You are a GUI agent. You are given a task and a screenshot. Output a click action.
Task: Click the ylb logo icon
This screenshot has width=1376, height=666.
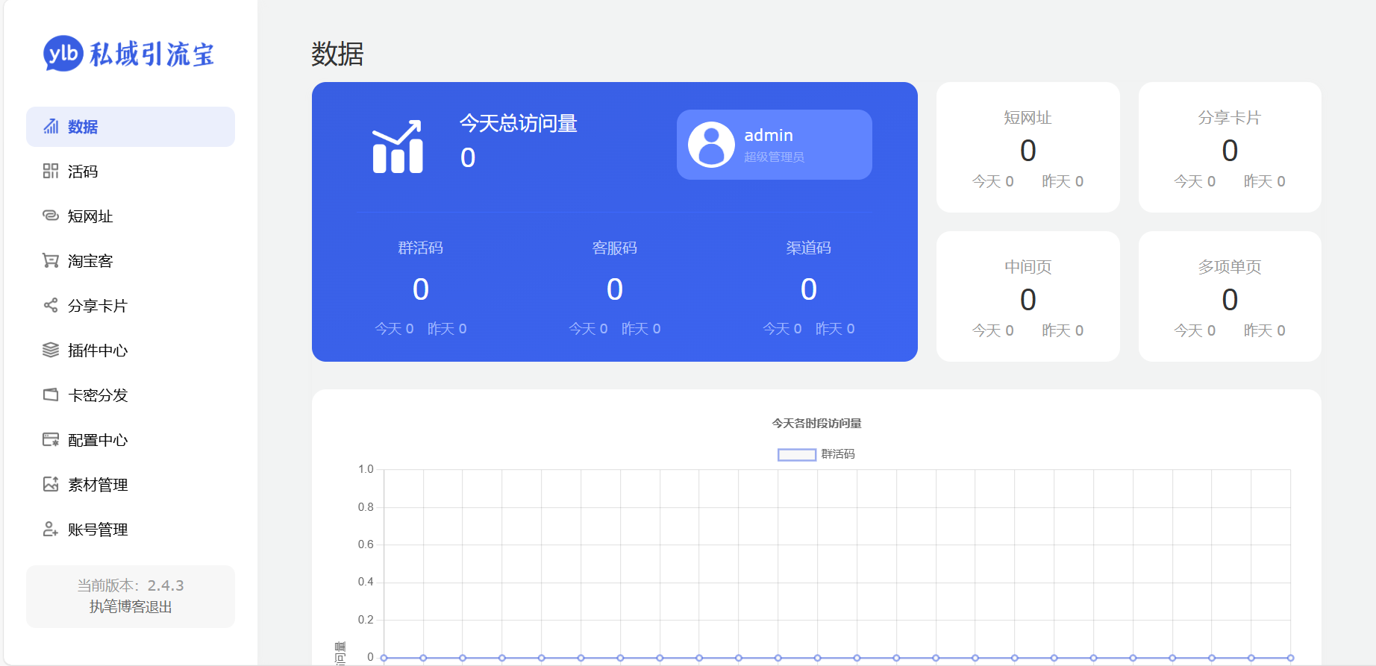tap(63, 54)
